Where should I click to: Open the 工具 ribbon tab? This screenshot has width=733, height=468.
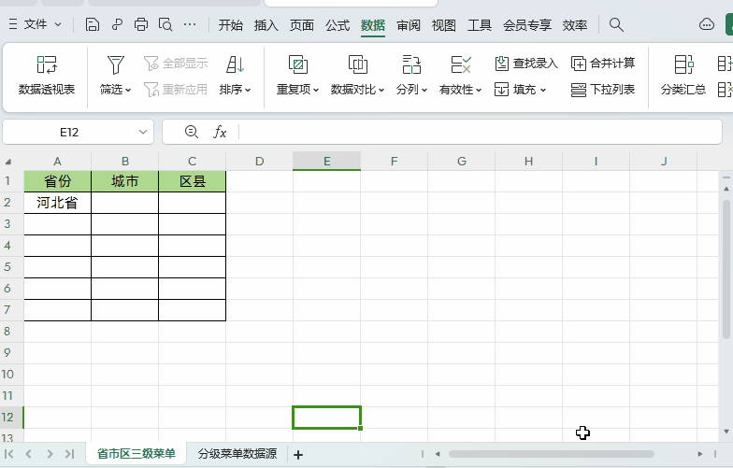479,24
